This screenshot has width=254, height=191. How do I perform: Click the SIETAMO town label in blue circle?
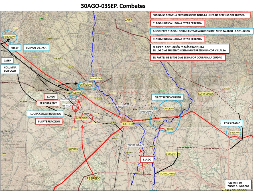pos(235,132)
